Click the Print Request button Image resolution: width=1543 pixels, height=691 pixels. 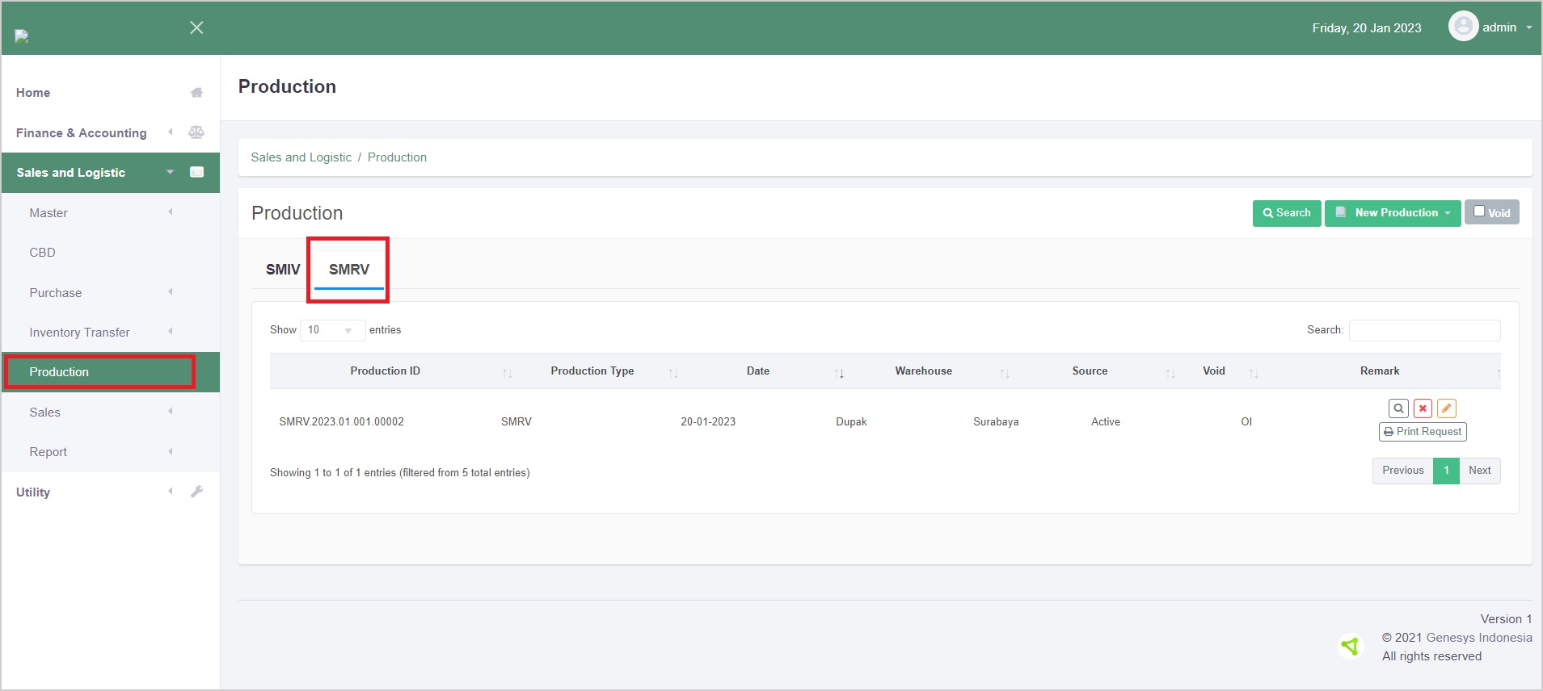click(1423, 432)
